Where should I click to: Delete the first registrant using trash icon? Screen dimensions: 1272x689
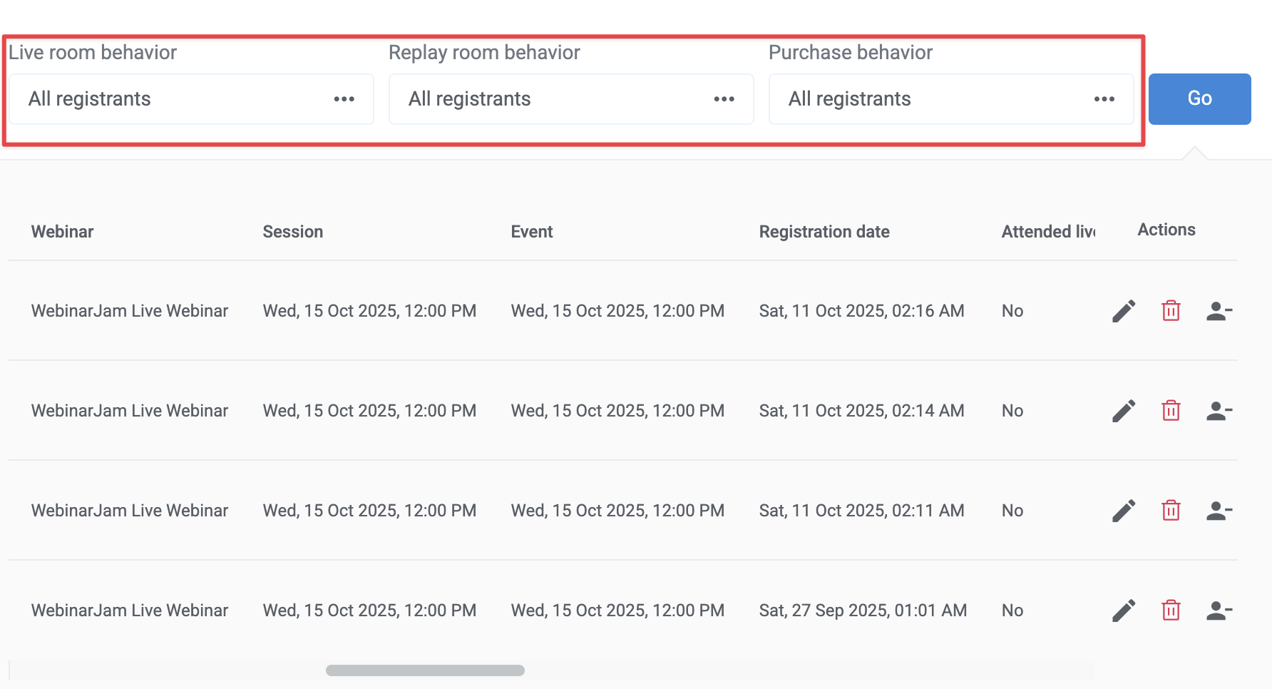point(1171,310)
